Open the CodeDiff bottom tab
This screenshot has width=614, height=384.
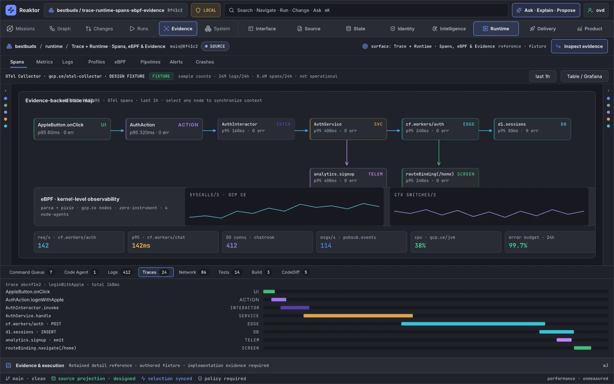click(x=295, y=272)
